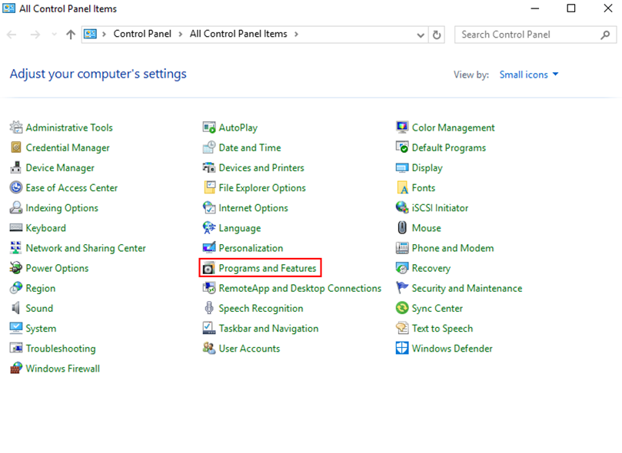
Task: Click the Troubleshooting icon
Action: pyautogui.click(x=16, y=348)
